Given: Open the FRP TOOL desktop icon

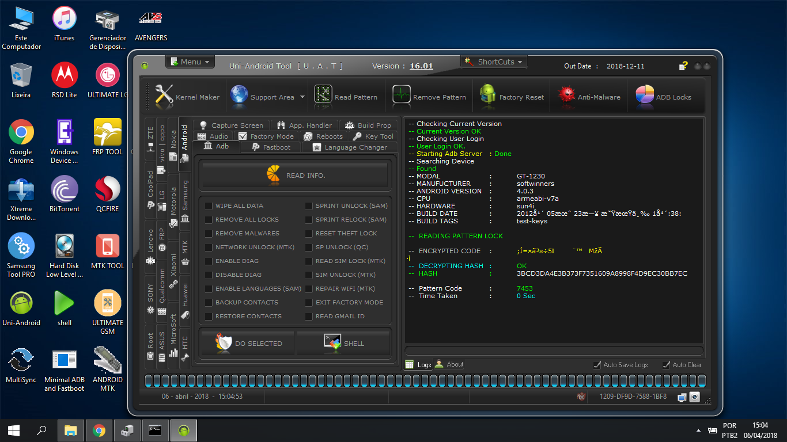Looking at the screenshot, I should click(108, 137).
